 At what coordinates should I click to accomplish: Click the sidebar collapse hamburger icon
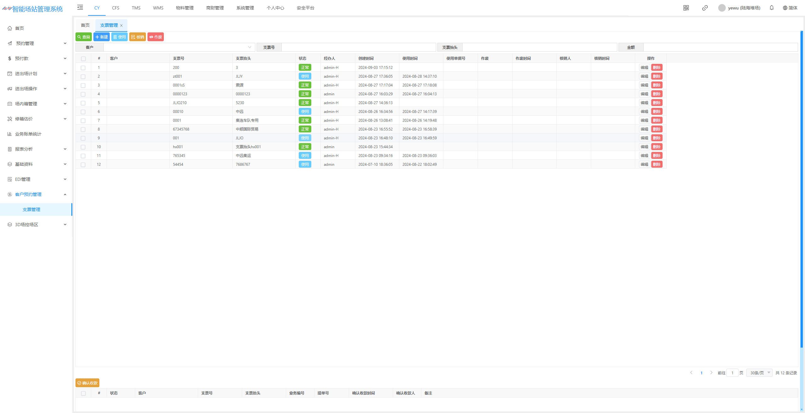point(80,8)
